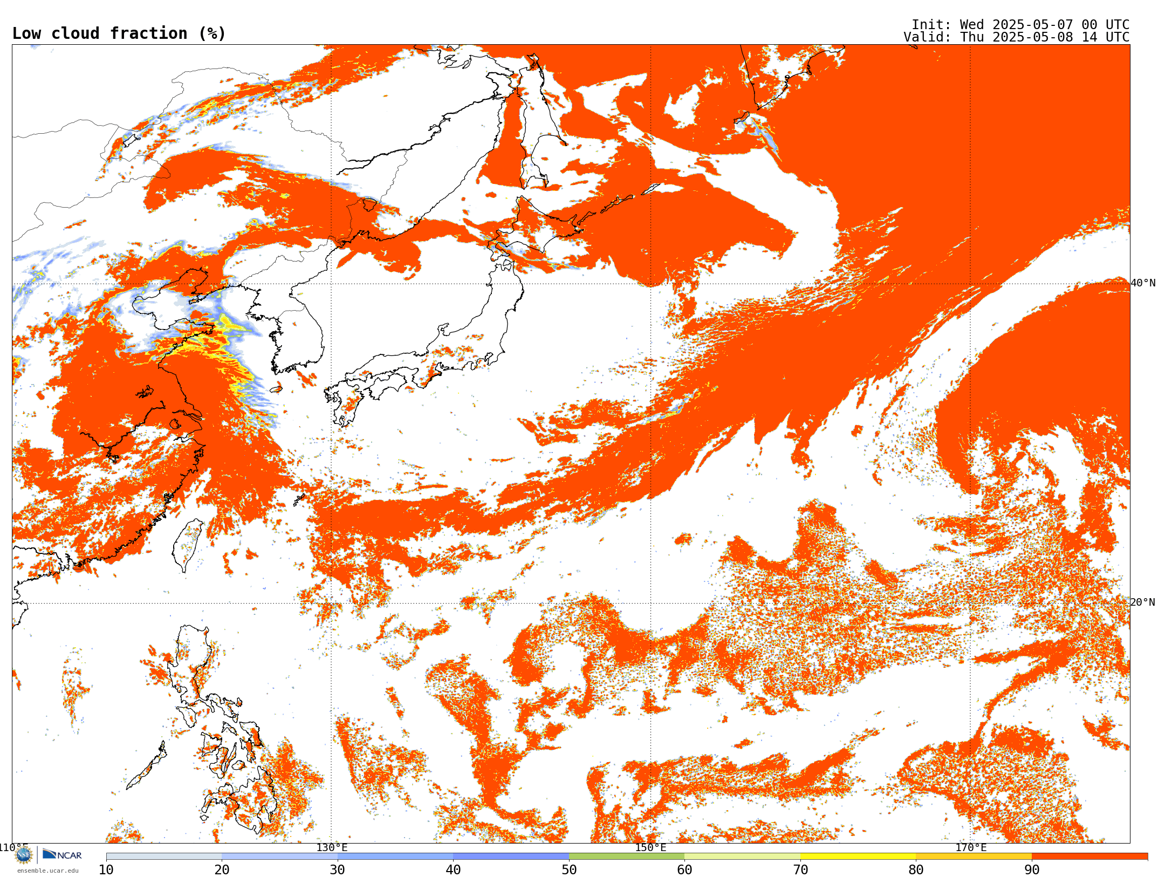The width and height of the screenshot is (1165, 877).
Task: Pick the light blue 20-30 colorbar segment
Action: point(279,856)
